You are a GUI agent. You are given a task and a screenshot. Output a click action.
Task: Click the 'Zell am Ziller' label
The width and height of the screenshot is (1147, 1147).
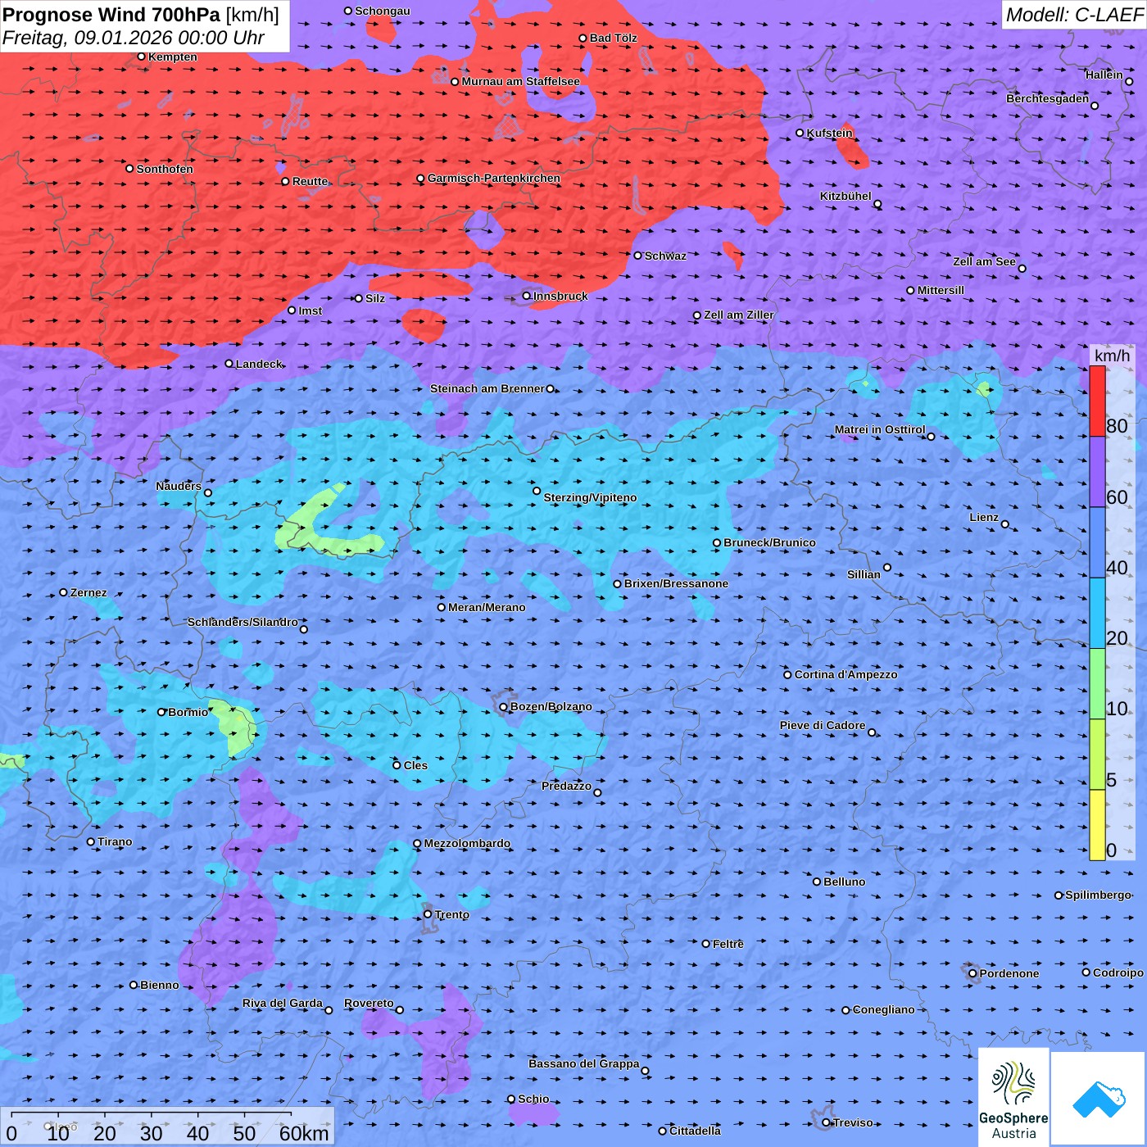738,315
